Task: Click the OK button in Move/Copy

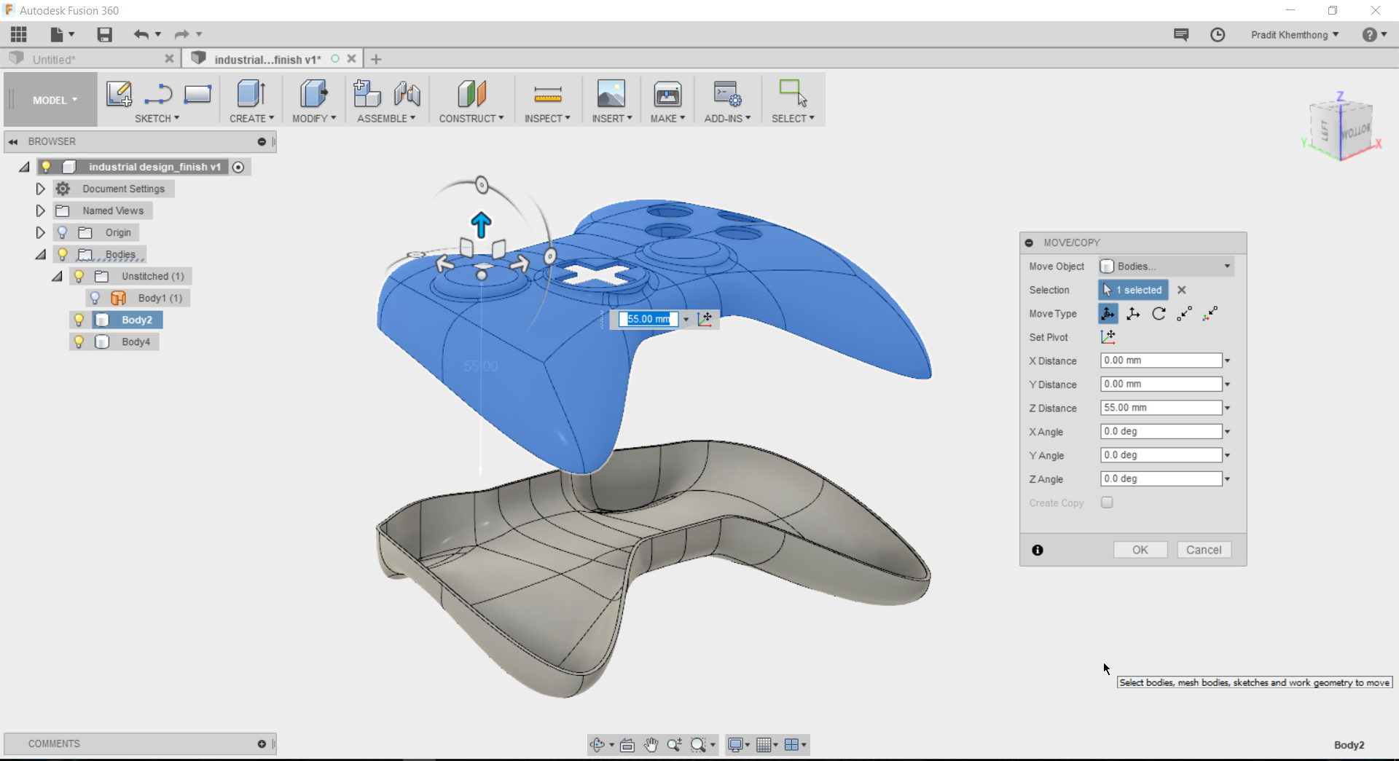Action: coord(1140,549)
